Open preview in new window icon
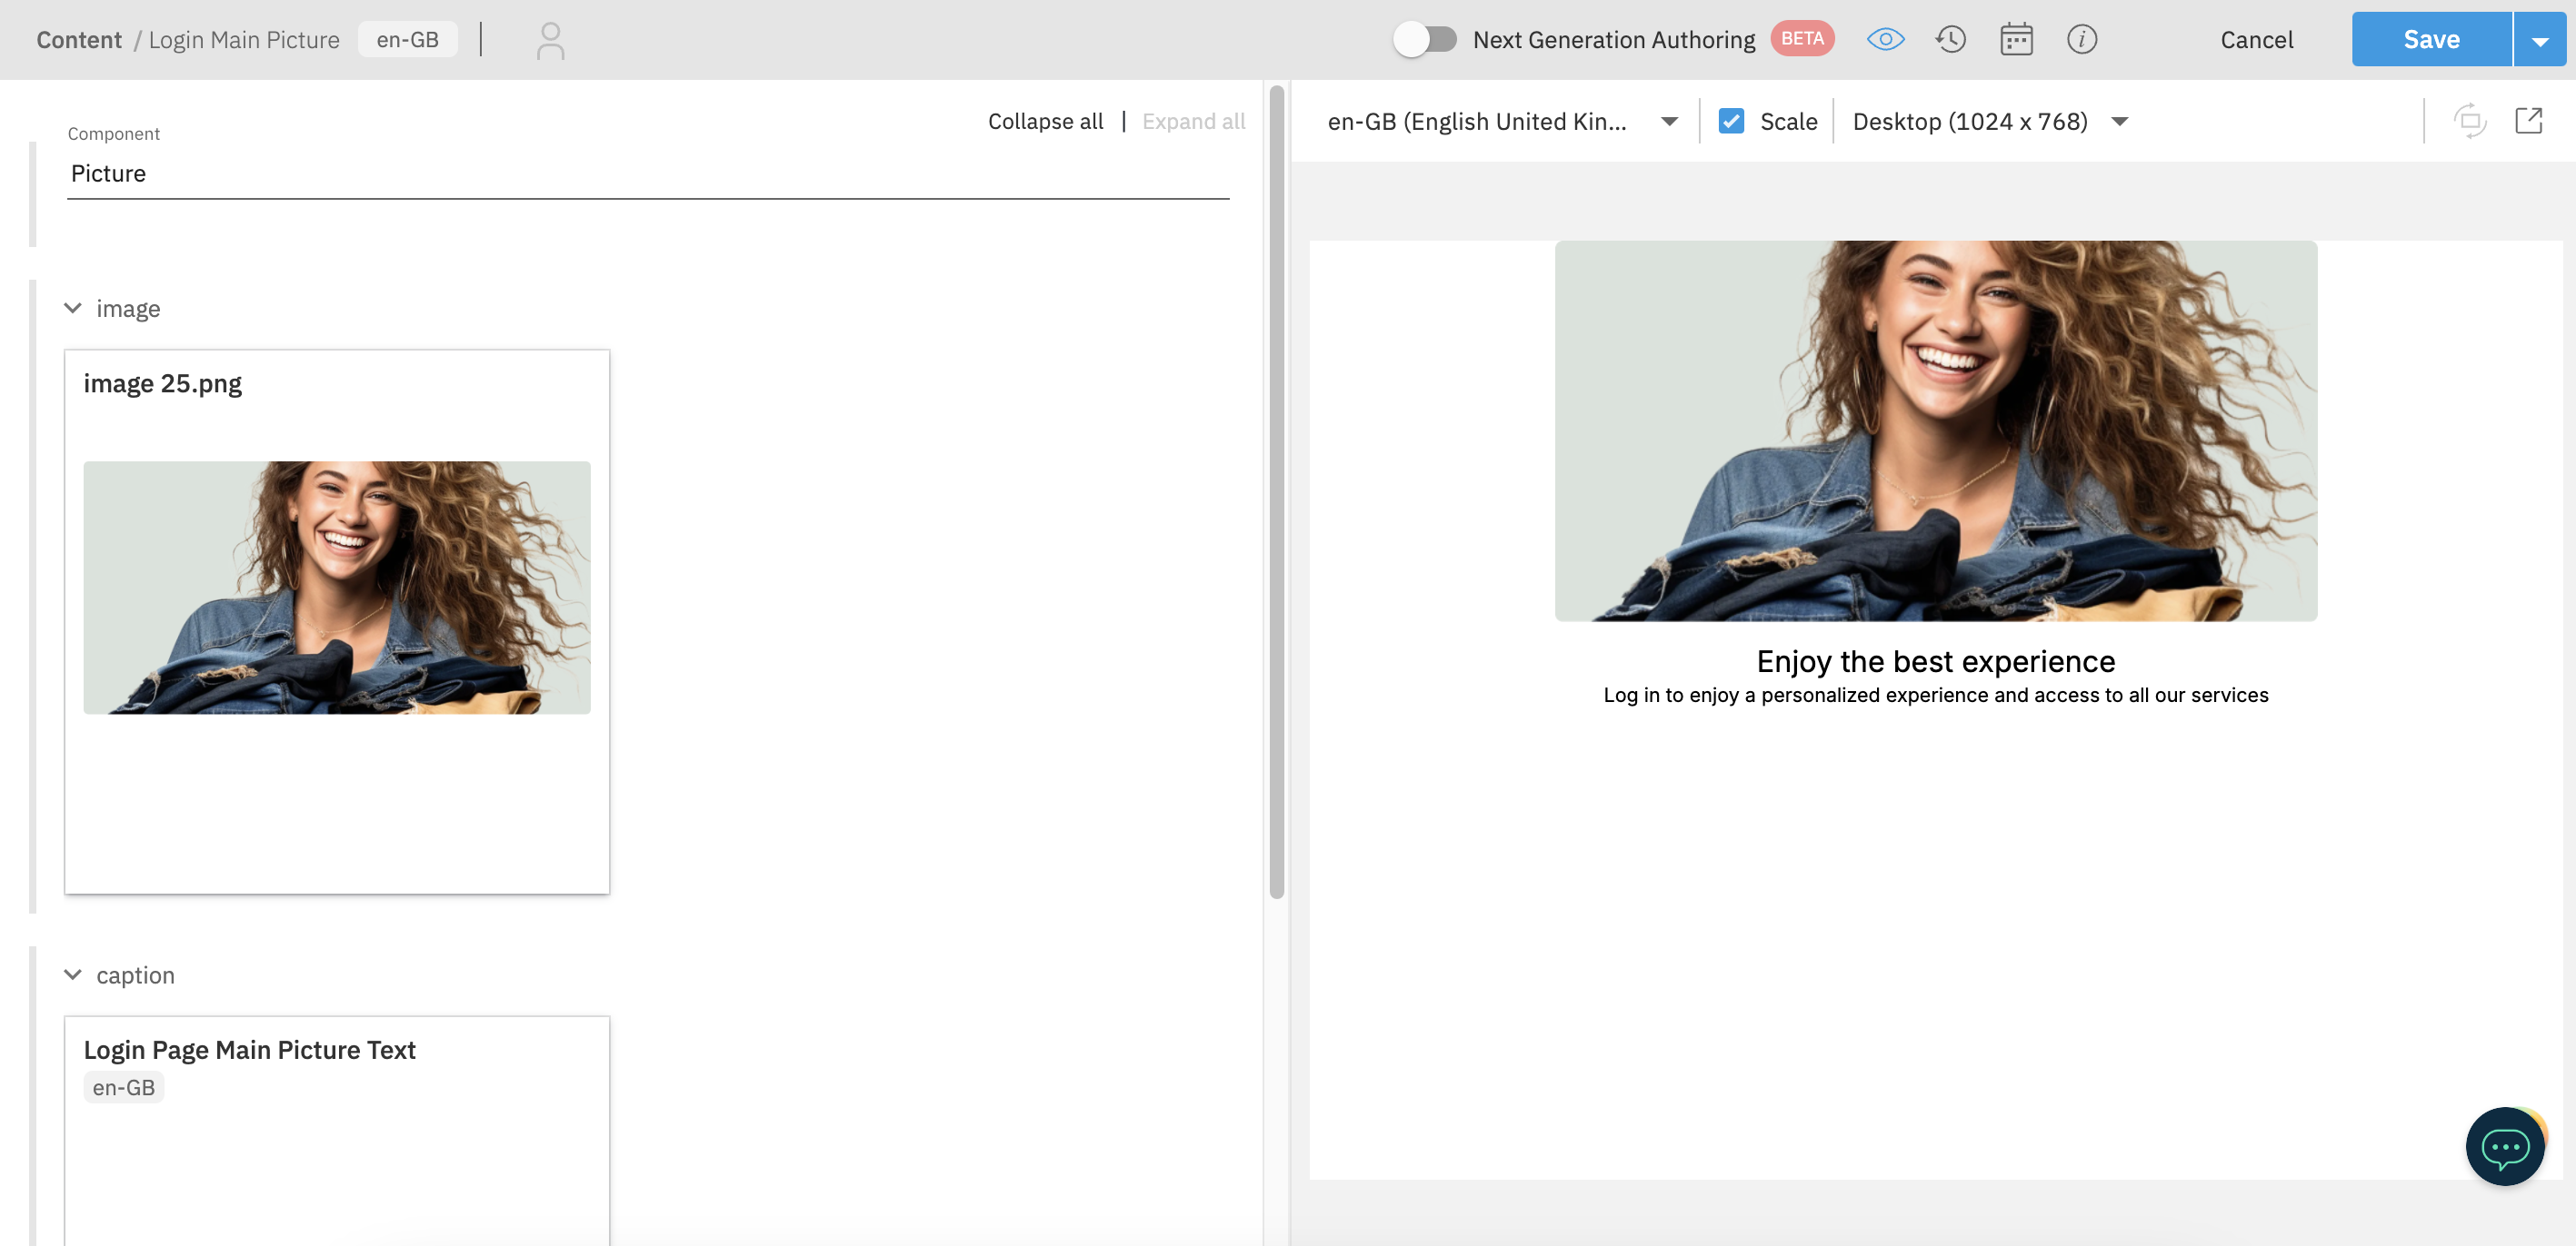2576x1246 pixels. pyautogui.click(x=2528, y=121)
